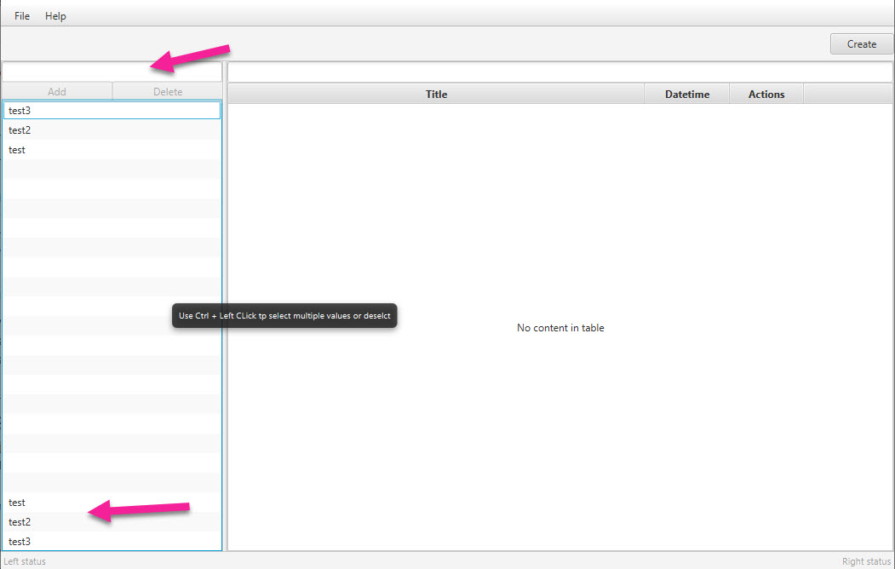Click the Left status text

click(25, 560)
